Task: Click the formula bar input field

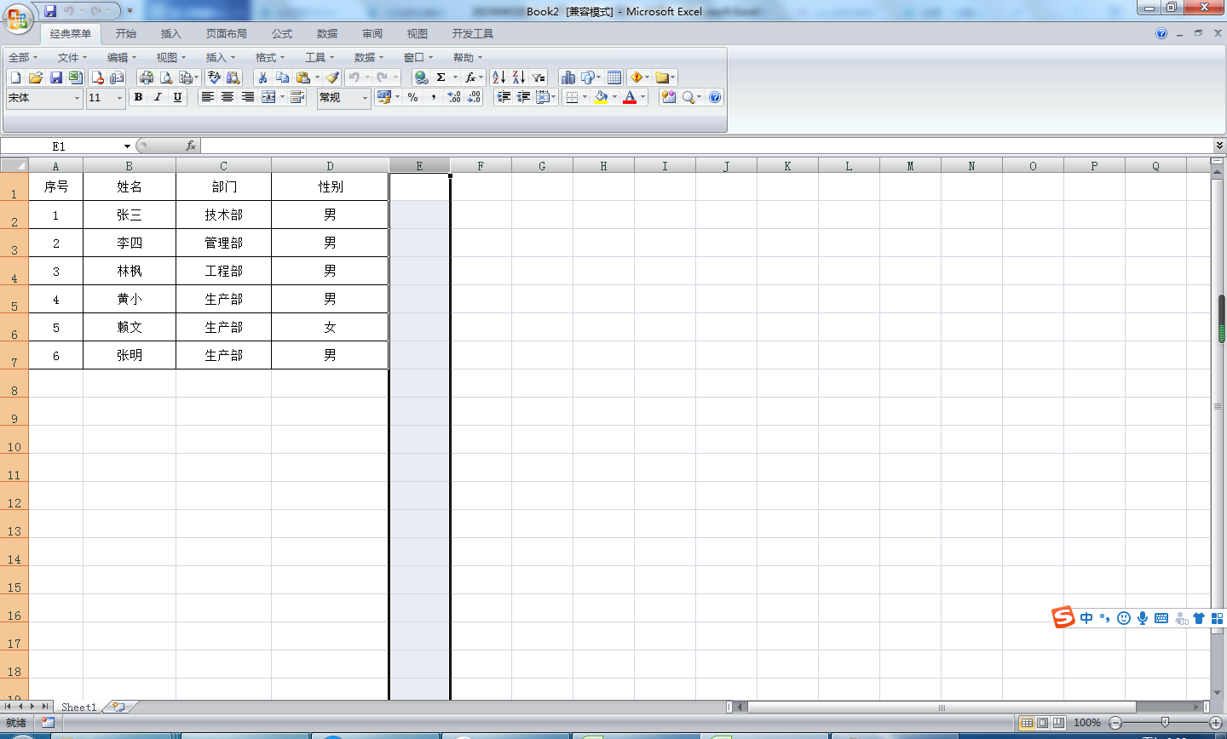Action: pyautogui.click(x=706, y=146)
